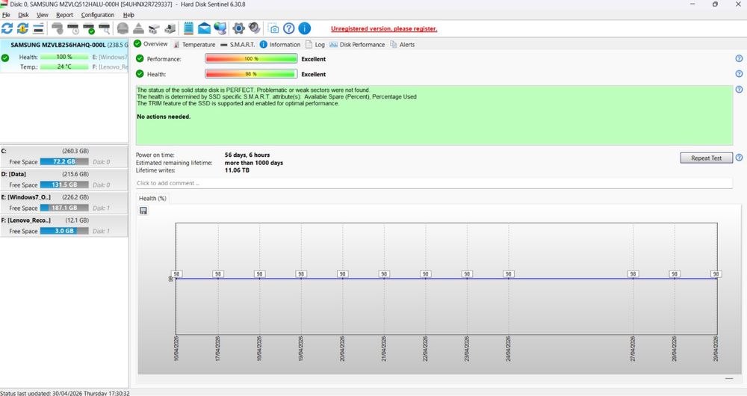The width and height of the screenshot is (747, 396).
Task: Click the Unregistered version, please register link
Action: pyautogui.click(x=384, y=28)
